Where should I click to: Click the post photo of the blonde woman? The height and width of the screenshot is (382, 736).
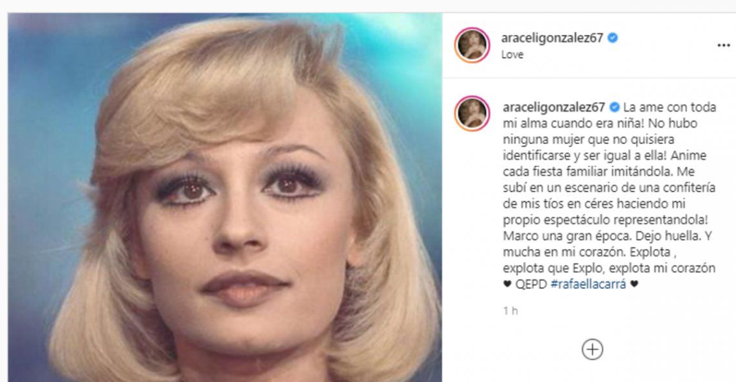click(225, 197)
